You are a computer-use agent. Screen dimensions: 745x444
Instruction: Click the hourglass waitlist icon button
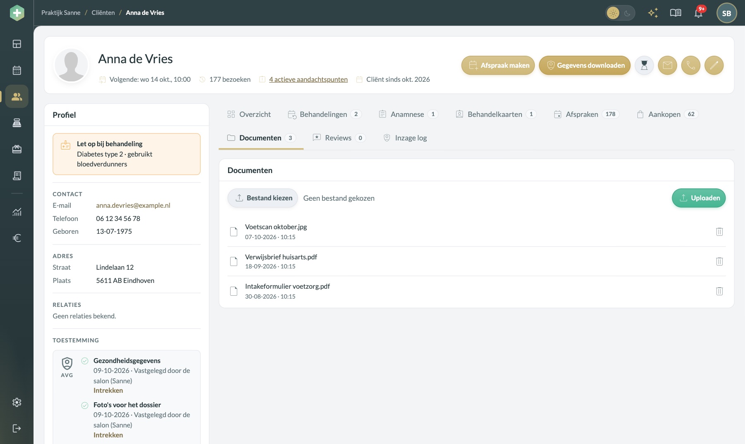644,65
